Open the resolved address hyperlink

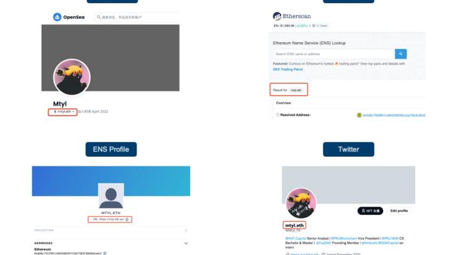pos(393,115)
